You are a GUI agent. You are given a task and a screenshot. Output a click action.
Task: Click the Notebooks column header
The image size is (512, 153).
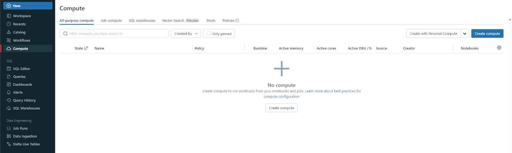tap(469, 48)
